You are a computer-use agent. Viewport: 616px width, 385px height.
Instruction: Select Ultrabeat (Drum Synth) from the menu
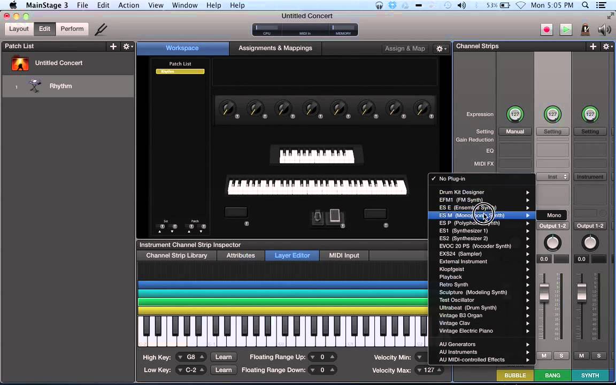coord(467,307)
